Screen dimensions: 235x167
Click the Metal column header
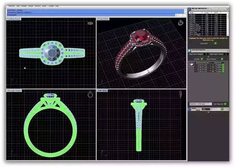click(x=195, y=13)
